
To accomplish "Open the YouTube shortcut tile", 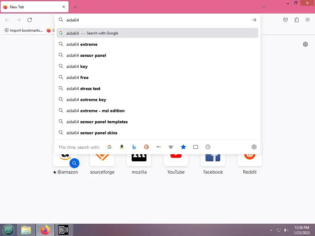I will [x=176, y=160].
